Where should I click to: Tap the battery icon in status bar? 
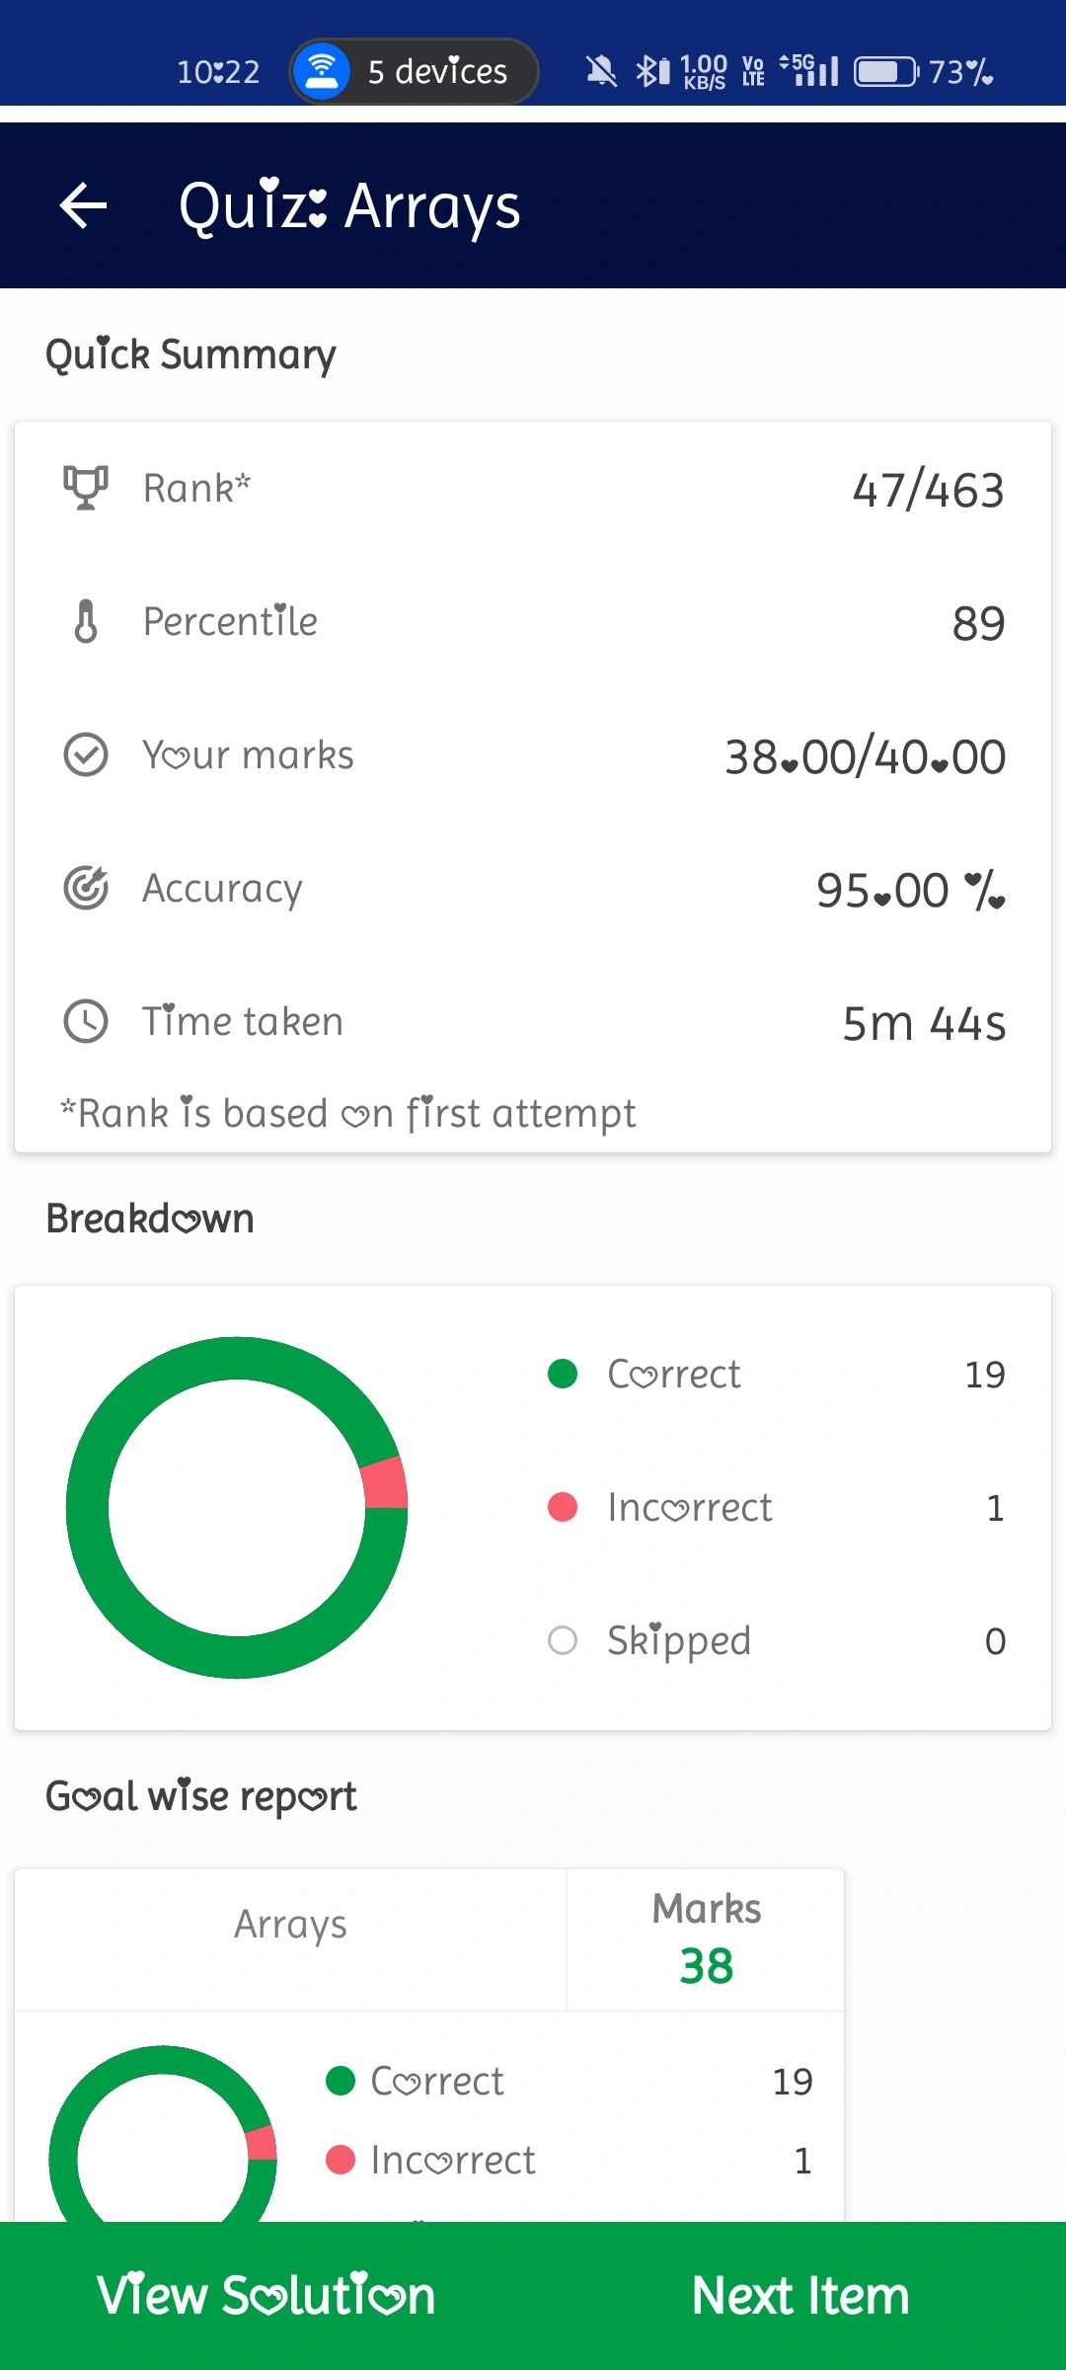[x=885, y=71]
